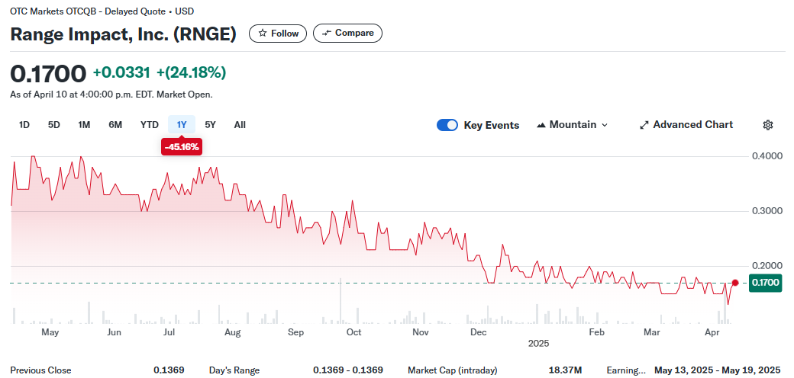
Task: Click the green 0.1700 price label
Action: 765,283
